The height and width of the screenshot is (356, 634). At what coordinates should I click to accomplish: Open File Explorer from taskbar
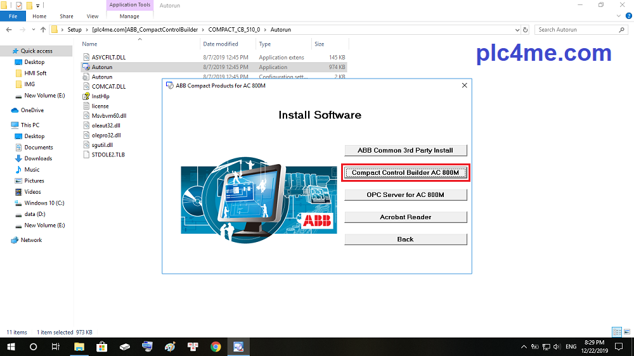tap(79, 346)
